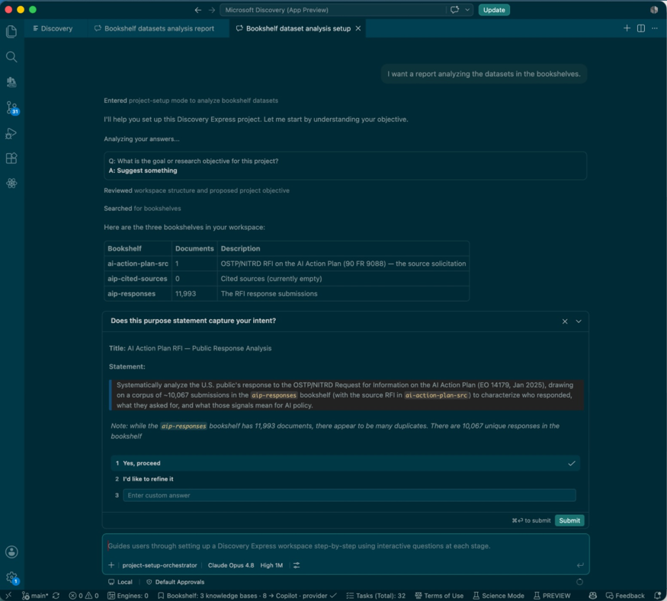Submit the purpose statement answer
Viewport: 667px width, 601px height.
click(569, 520)
